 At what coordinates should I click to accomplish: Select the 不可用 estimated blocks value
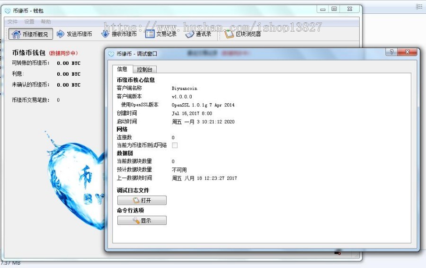click(179, 170)
